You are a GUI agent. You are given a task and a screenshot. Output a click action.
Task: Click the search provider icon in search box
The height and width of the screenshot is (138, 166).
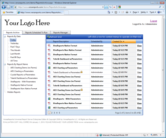(119, 7)
